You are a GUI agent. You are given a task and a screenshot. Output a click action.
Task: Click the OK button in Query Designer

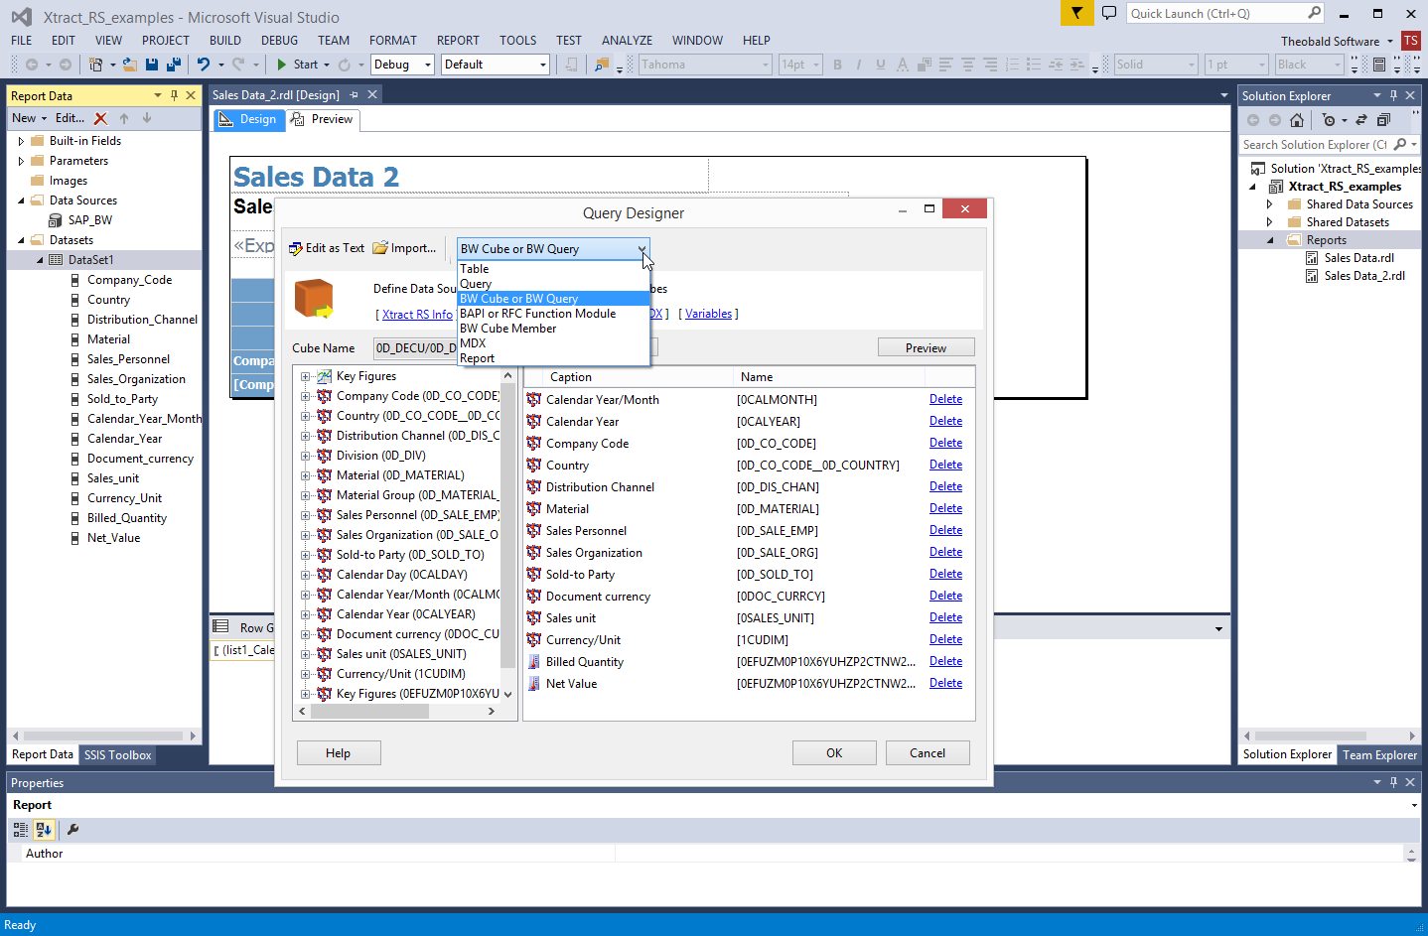tap(834, 753)
